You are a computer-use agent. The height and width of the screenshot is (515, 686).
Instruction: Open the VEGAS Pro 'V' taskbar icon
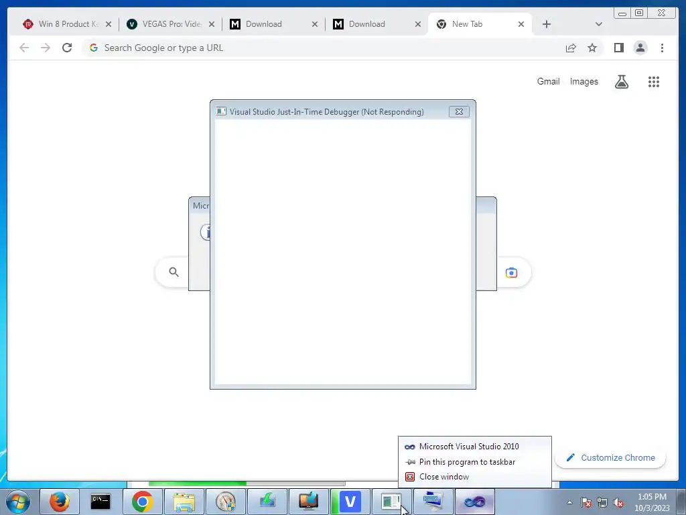(x=350, y=502)
